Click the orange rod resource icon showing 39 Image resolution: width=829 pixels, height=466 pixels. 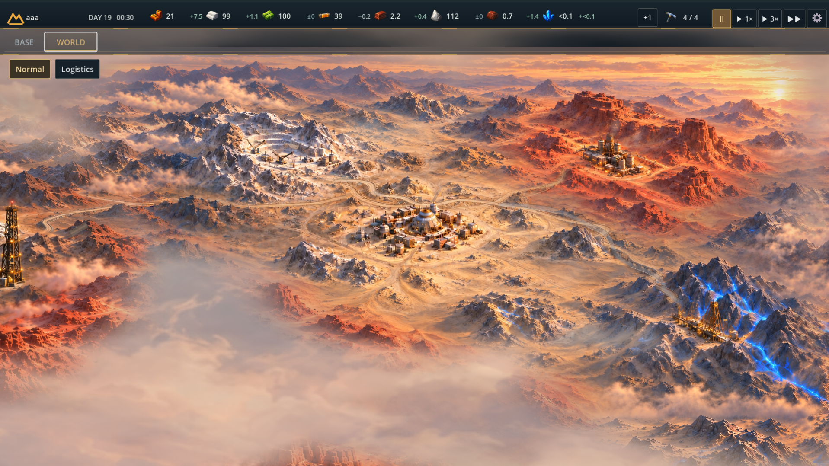pyautogui.click(x=324, y=16)
